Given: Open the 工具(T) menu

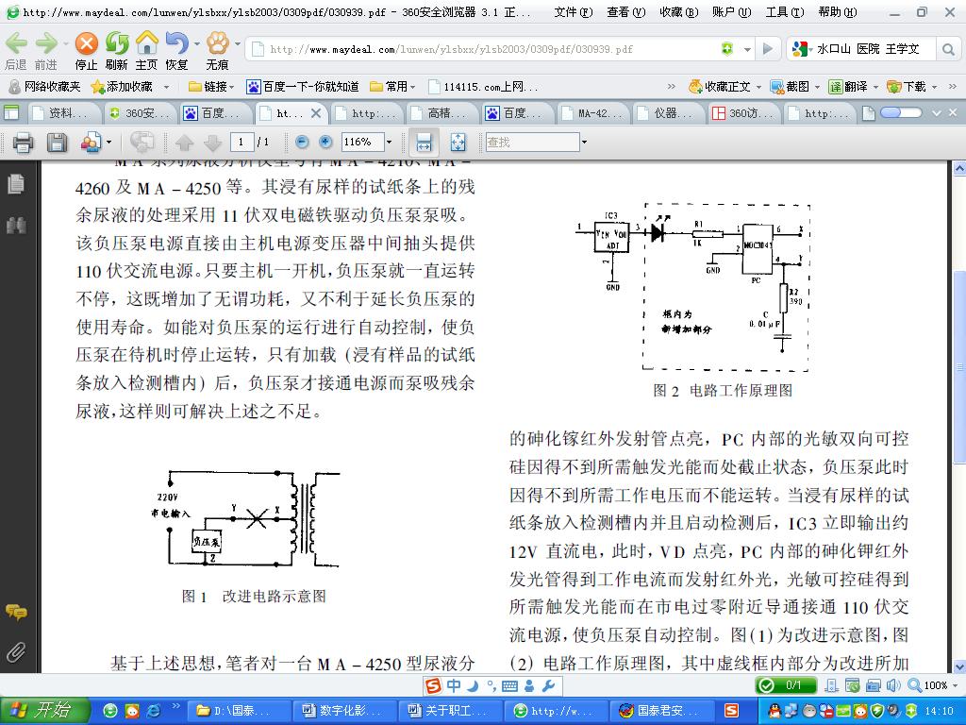Looking at the screenshot, I should coord(784,11).
